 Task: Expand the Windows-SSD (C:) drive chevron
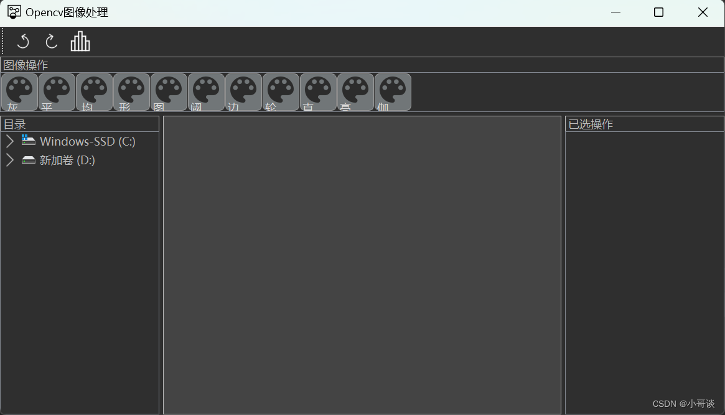[x=10, y=141]
